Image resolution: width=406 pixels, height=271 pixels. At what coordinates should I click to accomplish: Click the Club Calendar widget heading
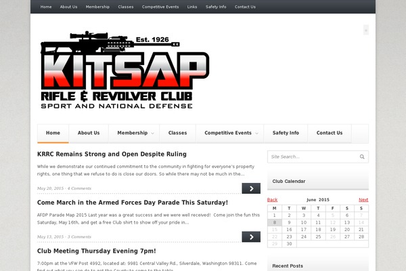[289, 182]
